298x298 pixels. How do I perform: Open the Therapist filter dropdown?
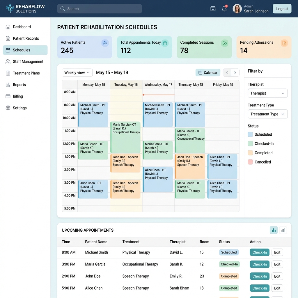coord(267,93)
